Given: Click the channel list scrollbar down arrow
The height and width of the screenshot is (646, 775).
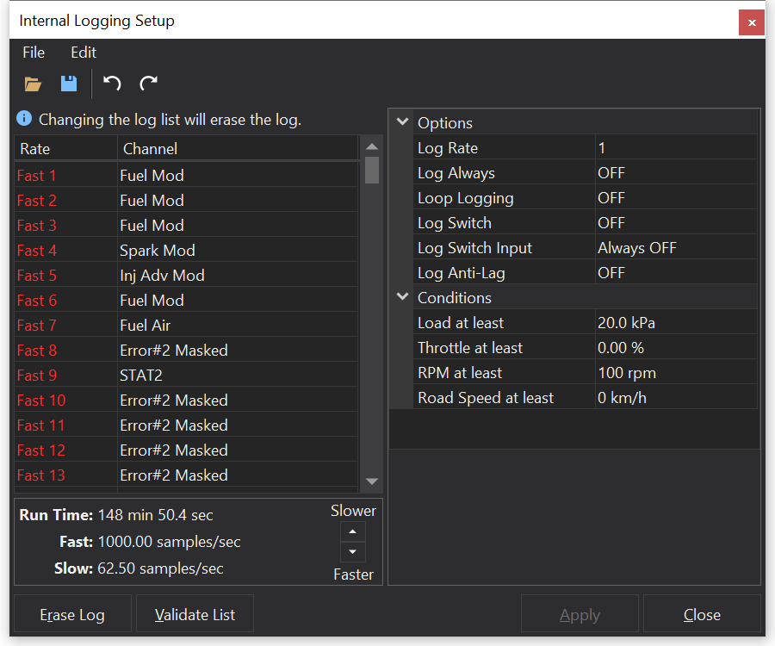Looking at the screenshot, I should (372, 481).
